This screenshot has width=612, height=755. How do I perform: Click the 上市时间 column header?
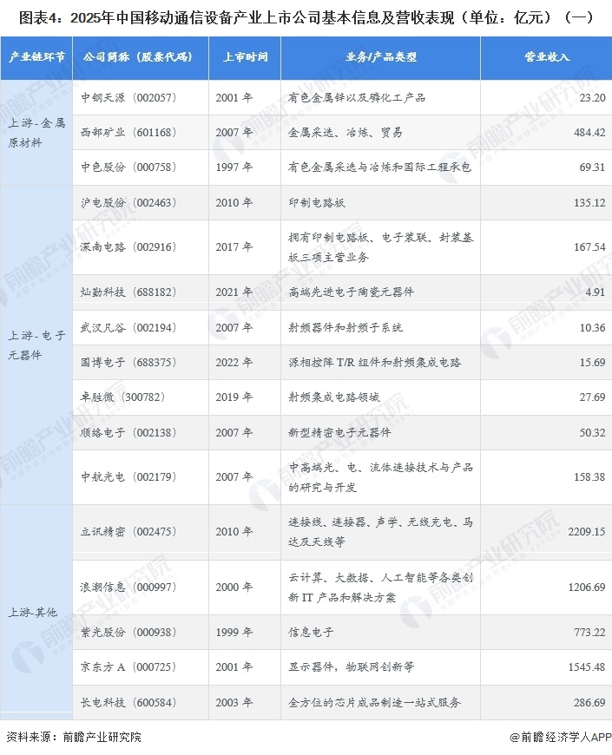click(x=245, y=57)
